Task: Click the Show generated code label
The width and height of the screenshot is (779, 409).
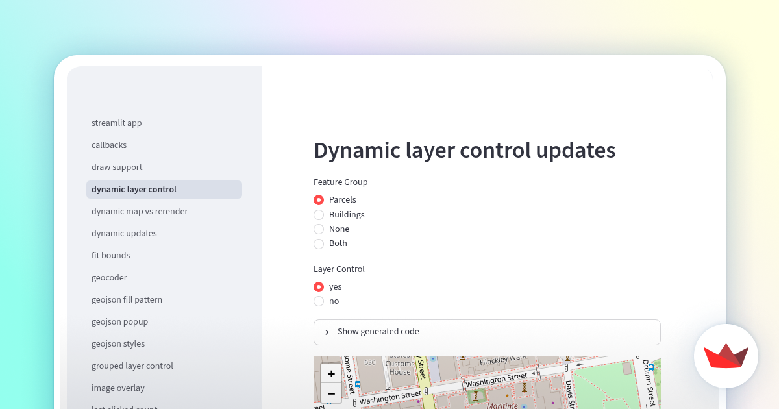Action: pyautogui.click(x=378, y=332)
